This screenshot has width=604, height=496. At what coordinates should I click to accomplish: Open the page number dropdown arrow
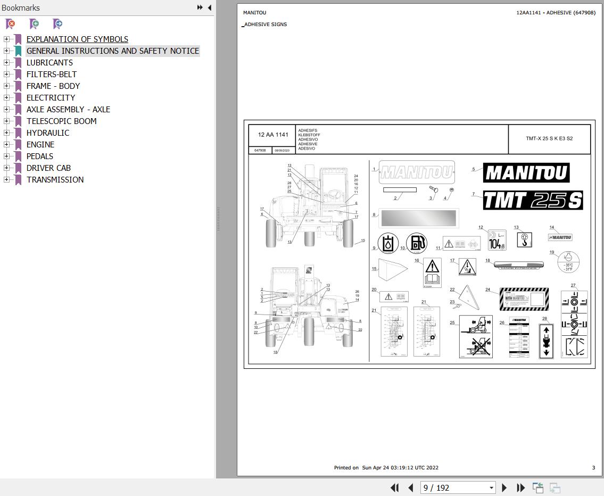(x=491, y=488)
